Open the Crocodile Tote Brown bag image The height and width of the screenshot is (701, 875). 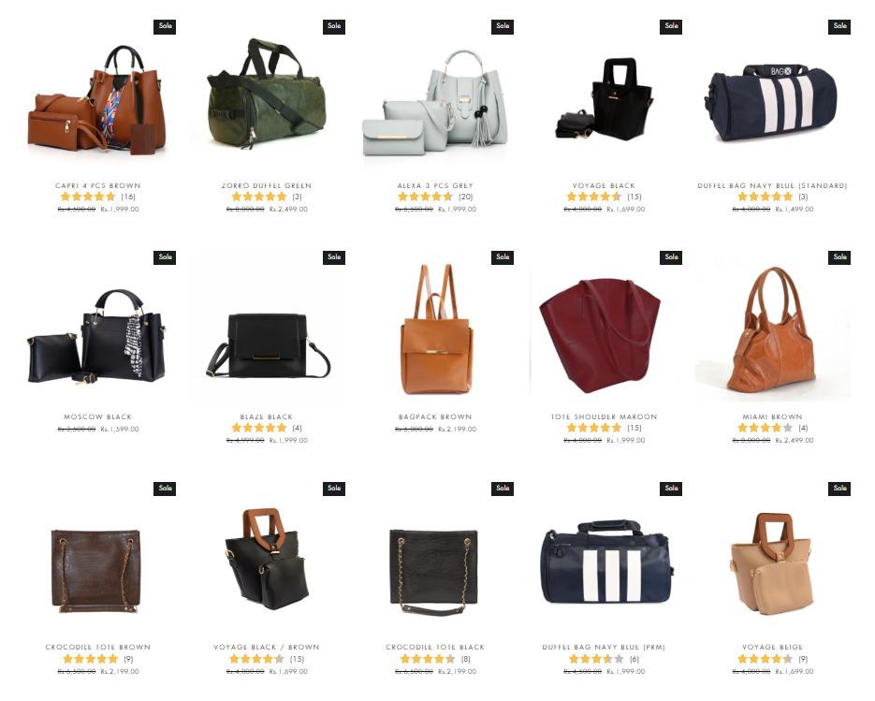coord(95,572)
